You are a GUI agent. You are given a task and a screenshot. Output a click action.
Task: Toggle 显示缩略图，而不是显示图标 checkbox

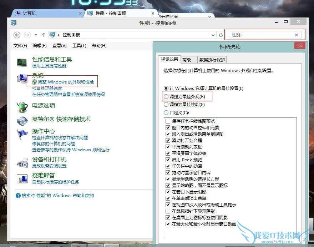point(168,185)
